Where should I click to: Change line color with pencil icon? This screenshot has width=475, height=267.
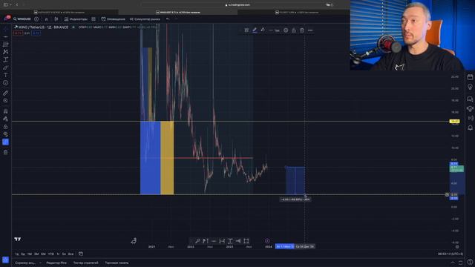(255, 30)
